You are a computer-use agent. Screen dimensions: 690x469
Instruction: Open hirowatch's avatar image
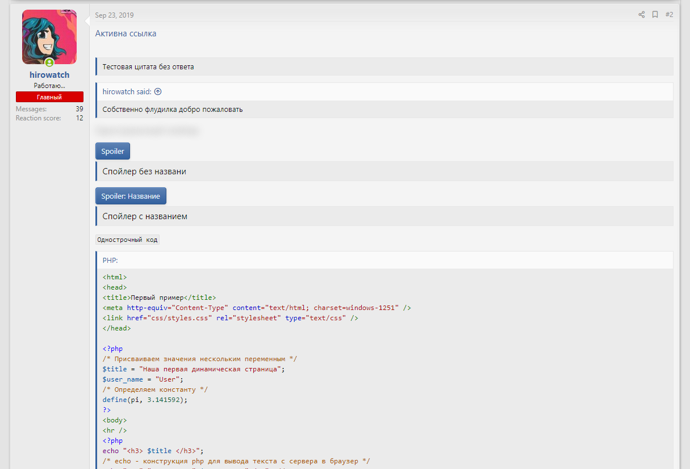(x=49, y=36)
